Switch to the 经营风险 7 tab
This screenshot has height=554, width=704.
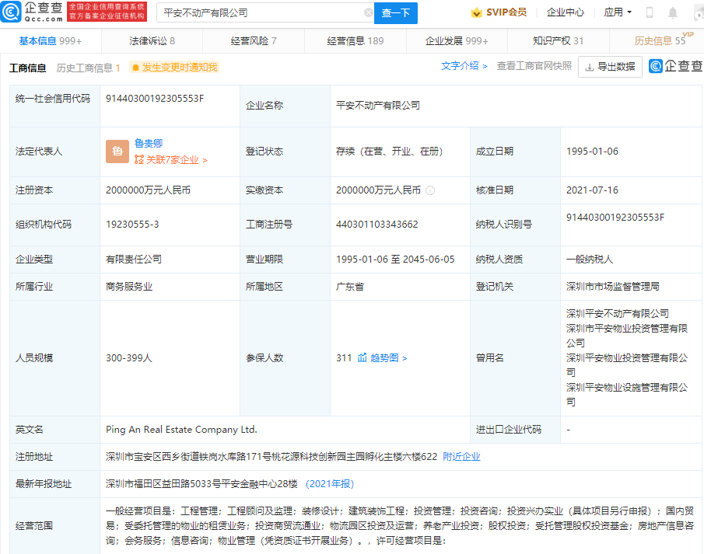tap(254, 41)
